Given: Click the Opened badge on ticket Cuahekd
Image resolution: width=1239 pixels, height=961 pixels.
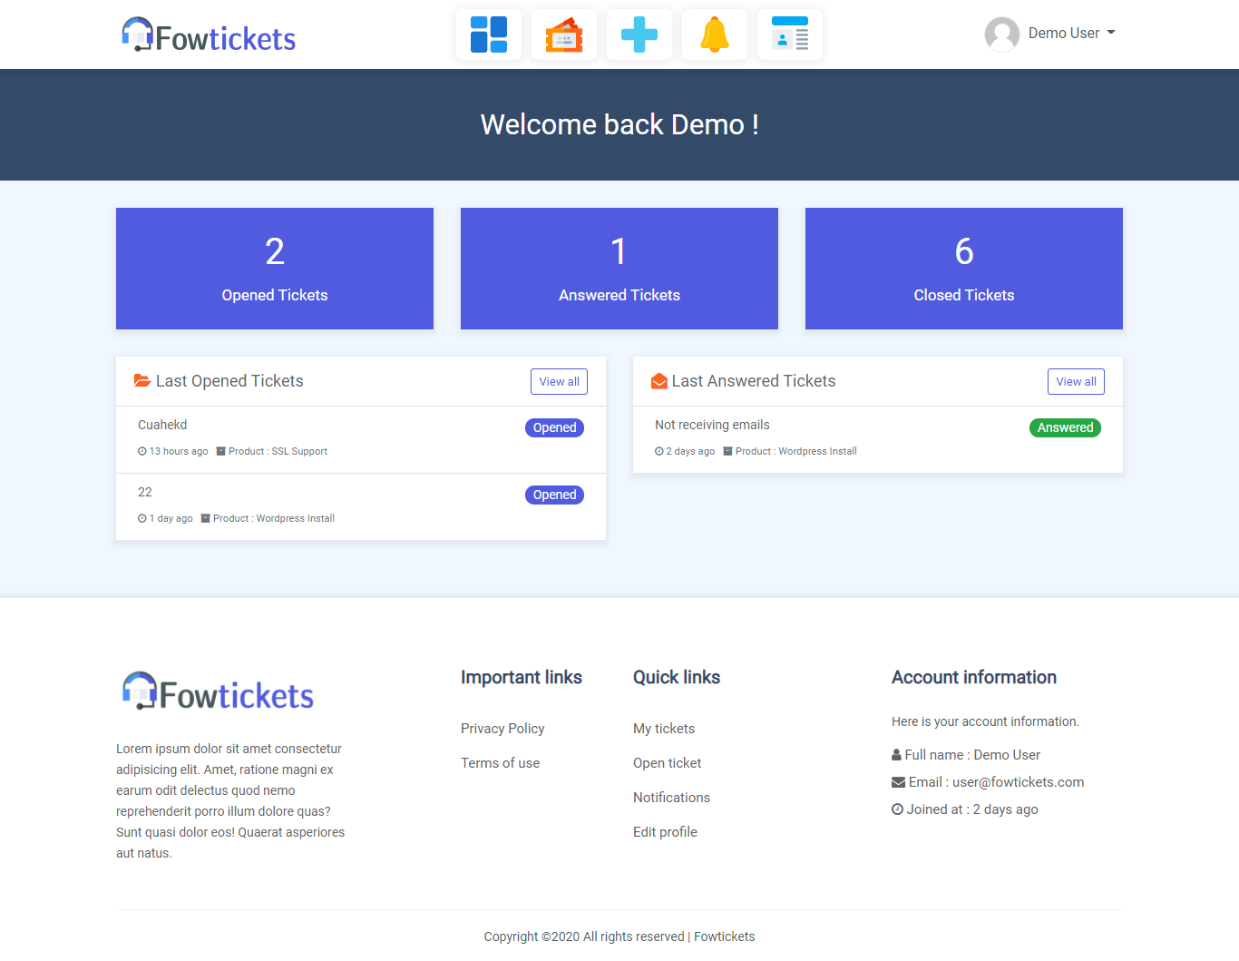Looking at the screenshot, I should [x=554, y=427].
